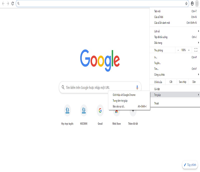Screen dimensions: 200x172
Task: Open Trung tâm trợ giúp
Action: pos(129,101)
